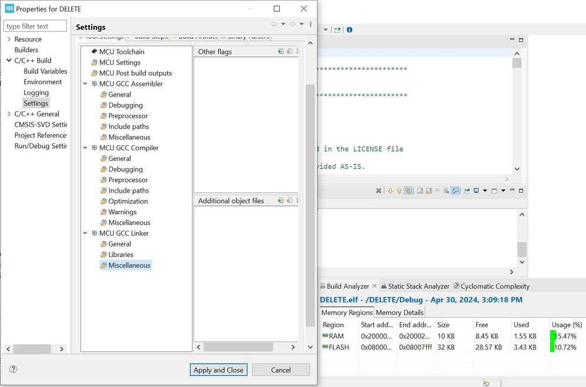Expand the Resource tree node
The height and width of the screenshot is (387, 586).
(9, 39)
